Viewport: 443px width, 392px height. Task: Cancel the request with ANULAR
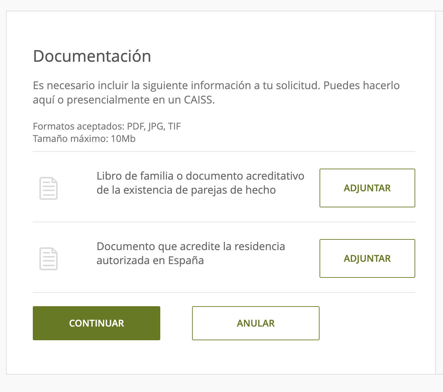pos(256,323)
